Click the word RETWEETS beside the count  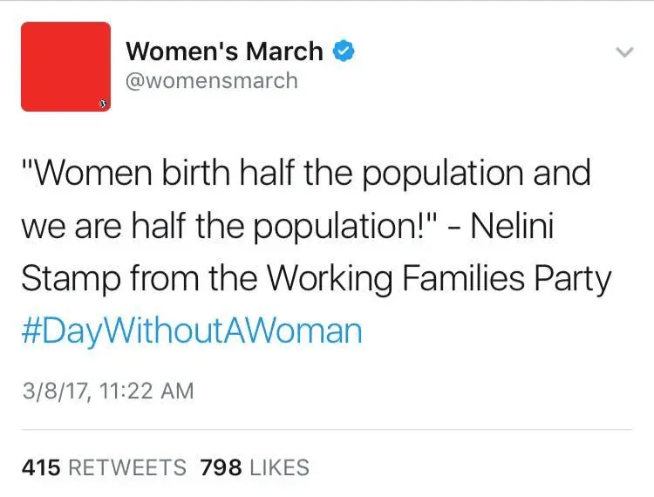coord(127,467)
